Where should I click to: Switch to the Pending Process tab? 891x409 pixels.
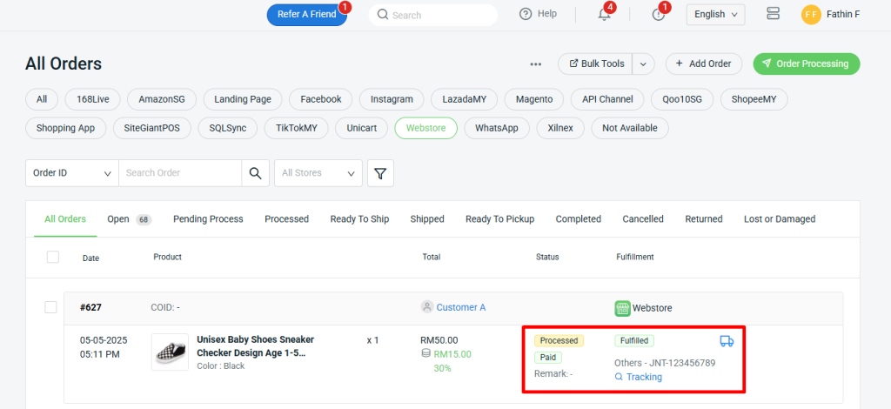coord(208,219)
